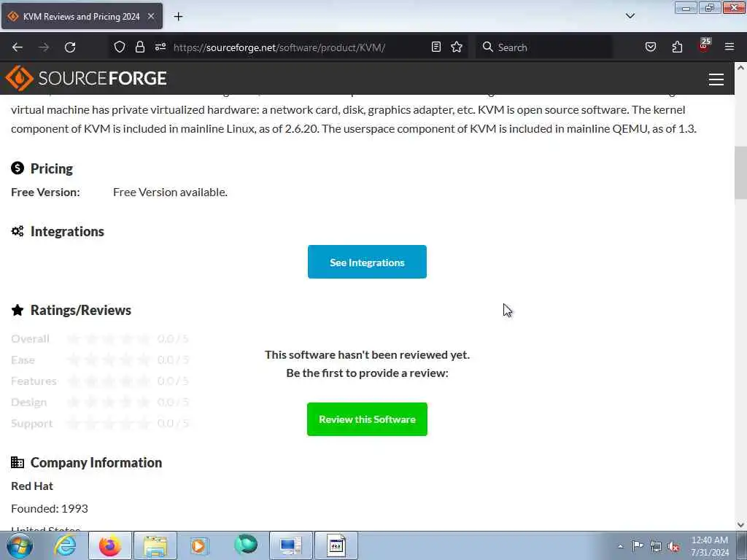Open the tracking protection shield icon
This screenshot has width=747, height=560.
120,47
